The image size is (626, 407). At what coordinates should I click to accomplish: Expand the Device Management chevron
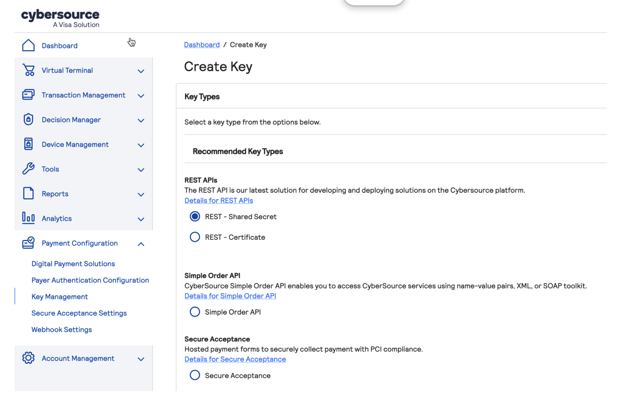[141, 145]
